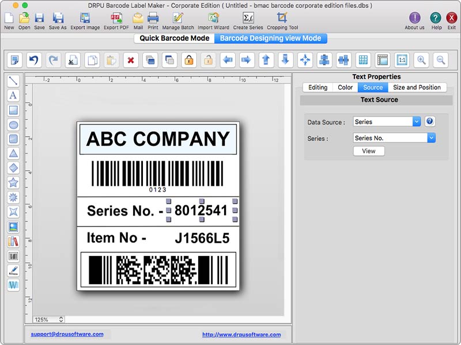Open the image library books tool

[13, 241]
